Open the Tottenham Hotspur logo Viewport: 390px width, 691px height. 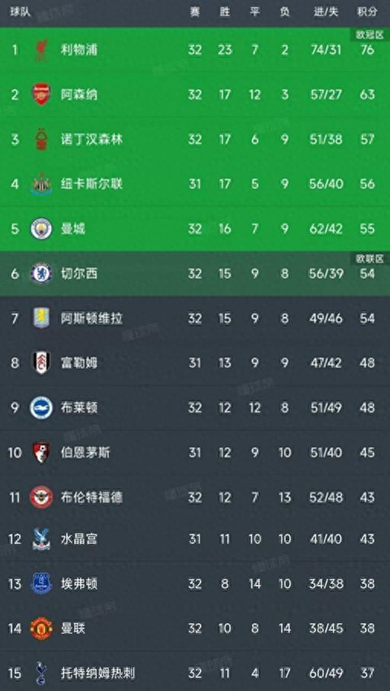(41, 673)
